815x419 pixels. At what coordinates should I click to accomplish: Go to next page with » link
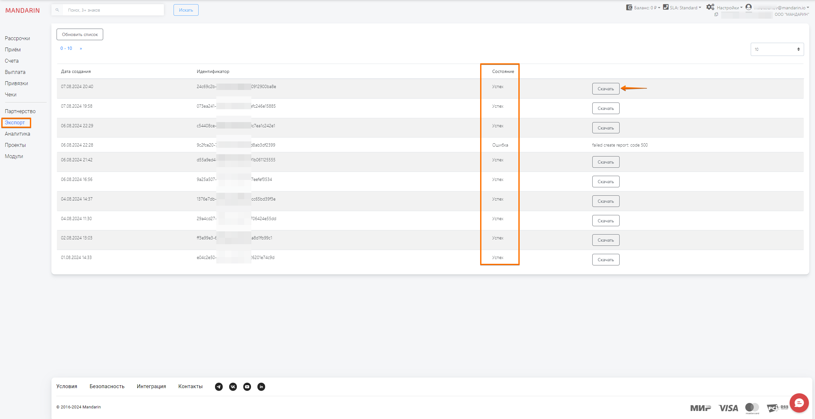coord(81,49)
